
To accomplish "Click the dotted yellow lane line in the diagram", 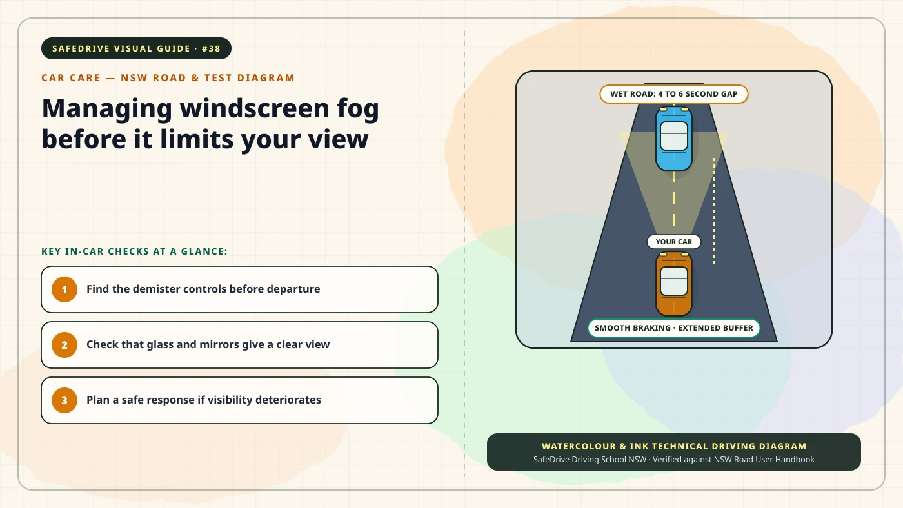I will click(714, 211).
